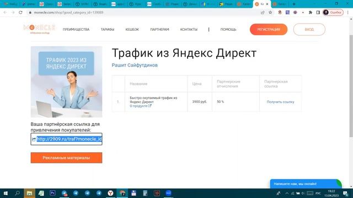Open the chat widget Напишите нам, мы онлайн
This screenshot has width=353, height=198.
tap(306, 184)
